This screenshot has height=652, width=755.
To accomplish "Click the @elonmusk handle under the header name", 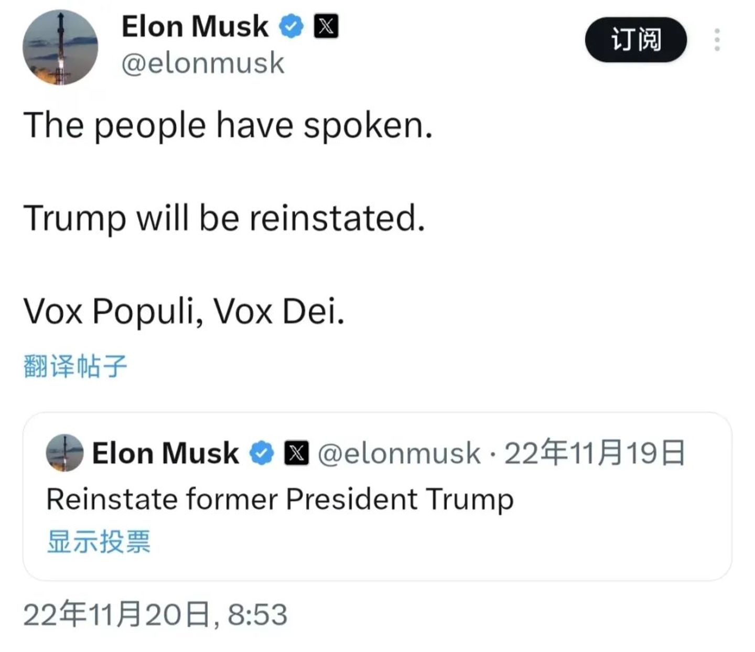I will tap(203, 63).
